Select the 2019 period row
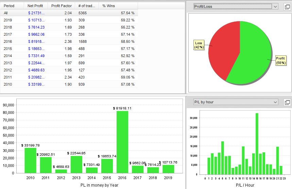The height and width of the screenshot is (189, 292). [x=69, y=20]
